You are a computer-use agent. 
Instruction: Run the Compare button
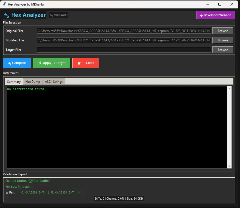[x=17, y=63]
